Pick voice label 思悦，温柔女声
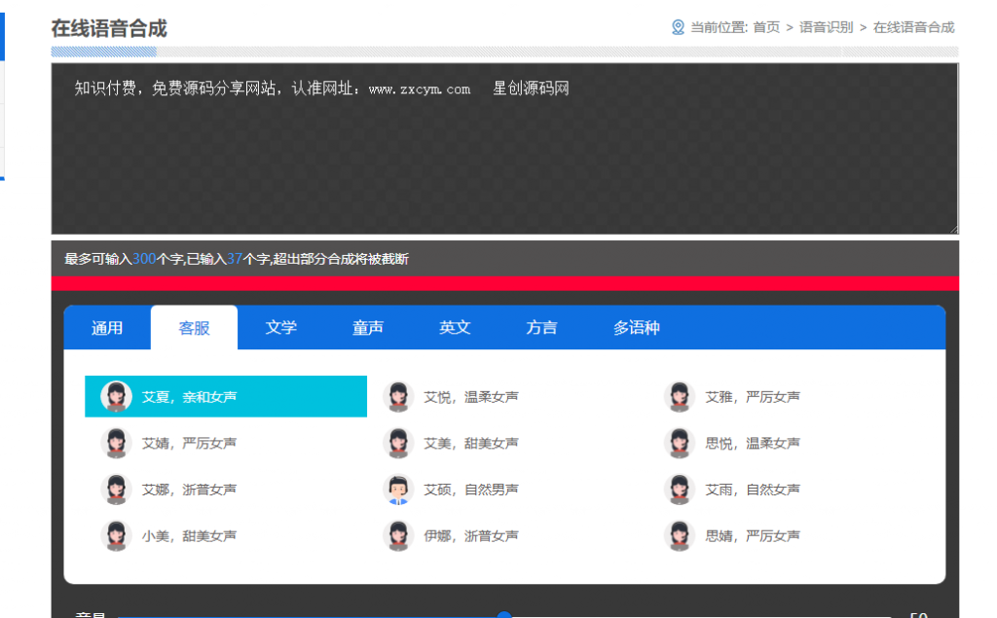 [753, 443]
